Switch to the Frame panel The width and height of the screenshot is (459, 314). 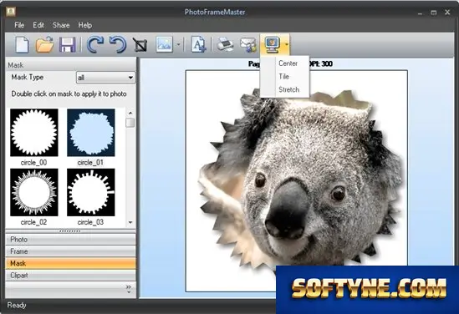(70, 251)
